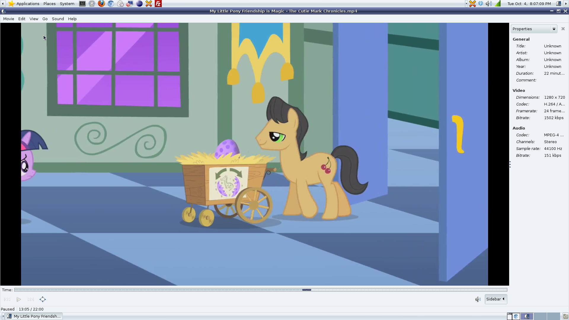The width and height of the screenshot is (569, 320).
Task: Switch to the third empty workspace
Action: click(540, 316)
